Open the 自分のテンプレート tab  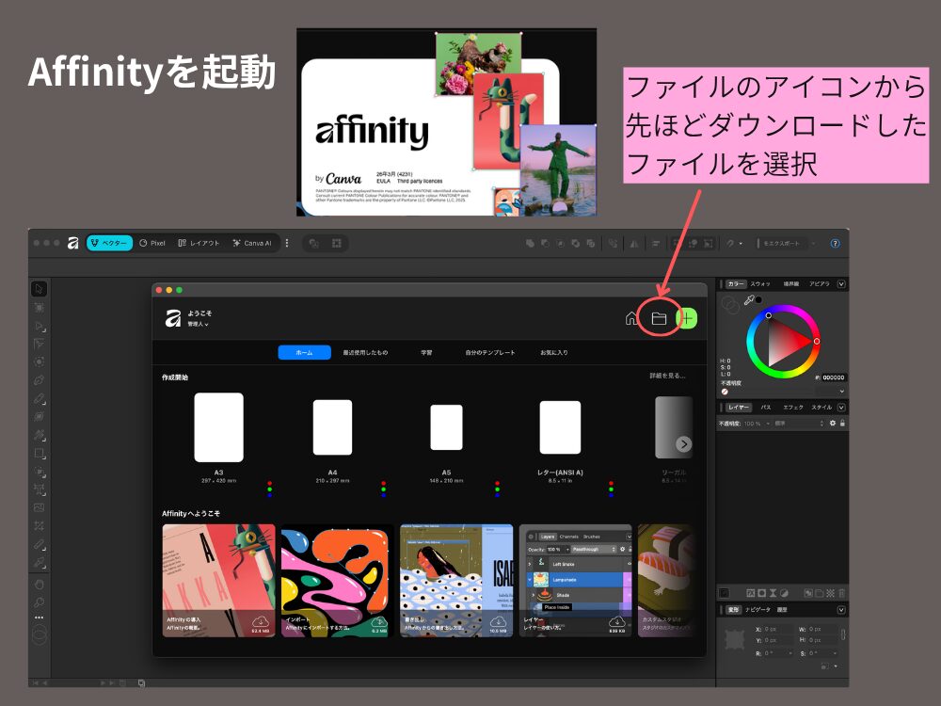(490, 352)
